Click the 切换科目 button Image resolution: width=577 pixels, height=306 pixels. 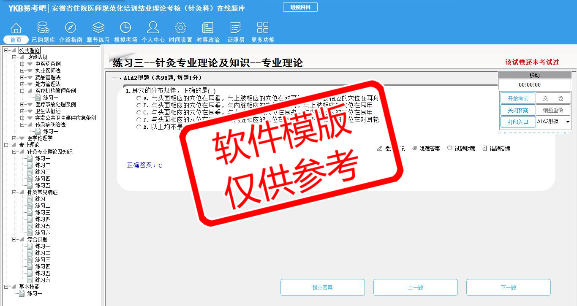300,7
